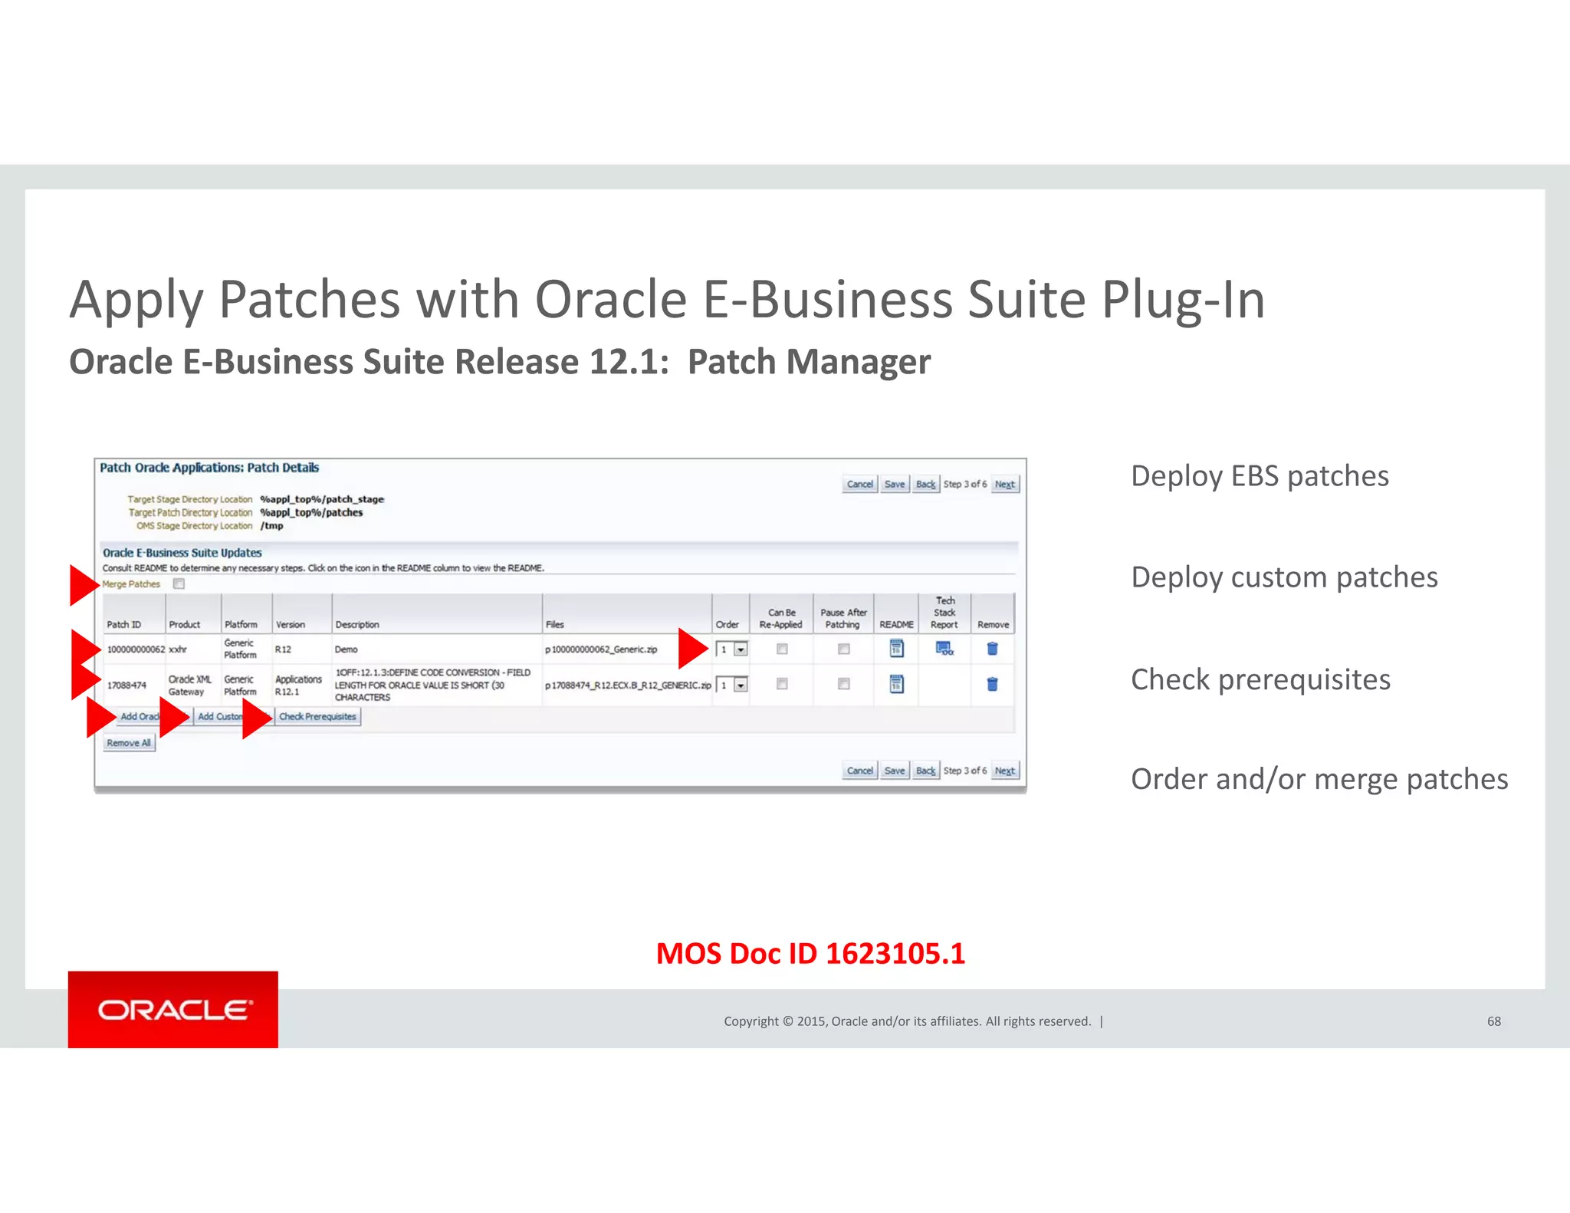Image resolution: width=1570 pixels, height=1213 pixels.
Task: Click the /tmp OMS stage directory value
Action: pos(271,526)
